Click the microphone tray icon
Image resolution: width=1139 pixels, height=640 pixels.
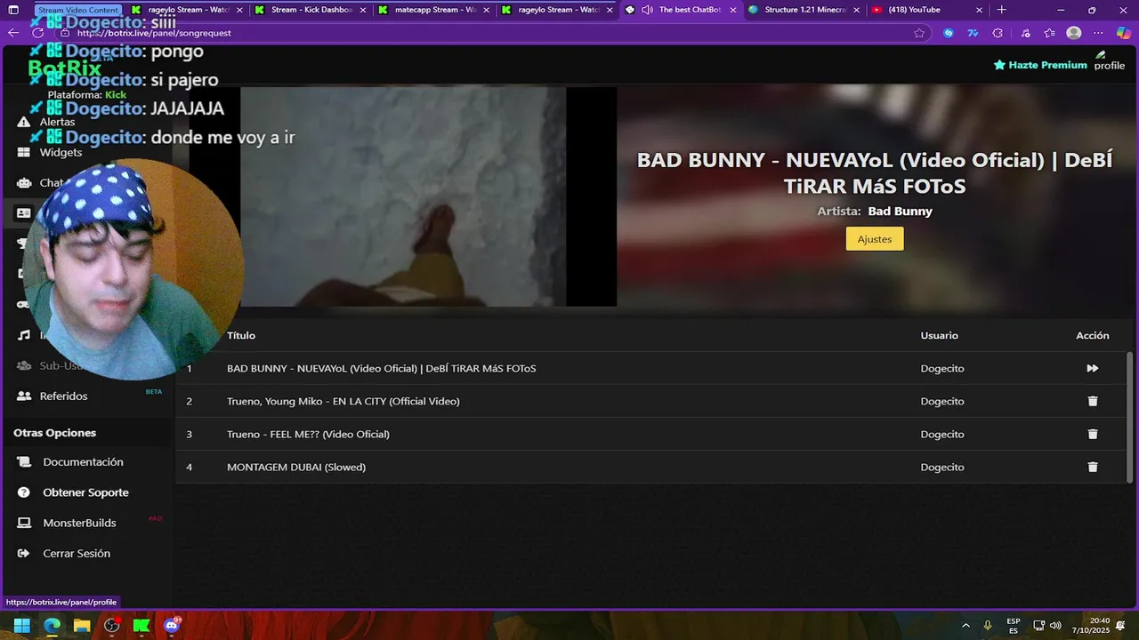[x=988, y=626]
